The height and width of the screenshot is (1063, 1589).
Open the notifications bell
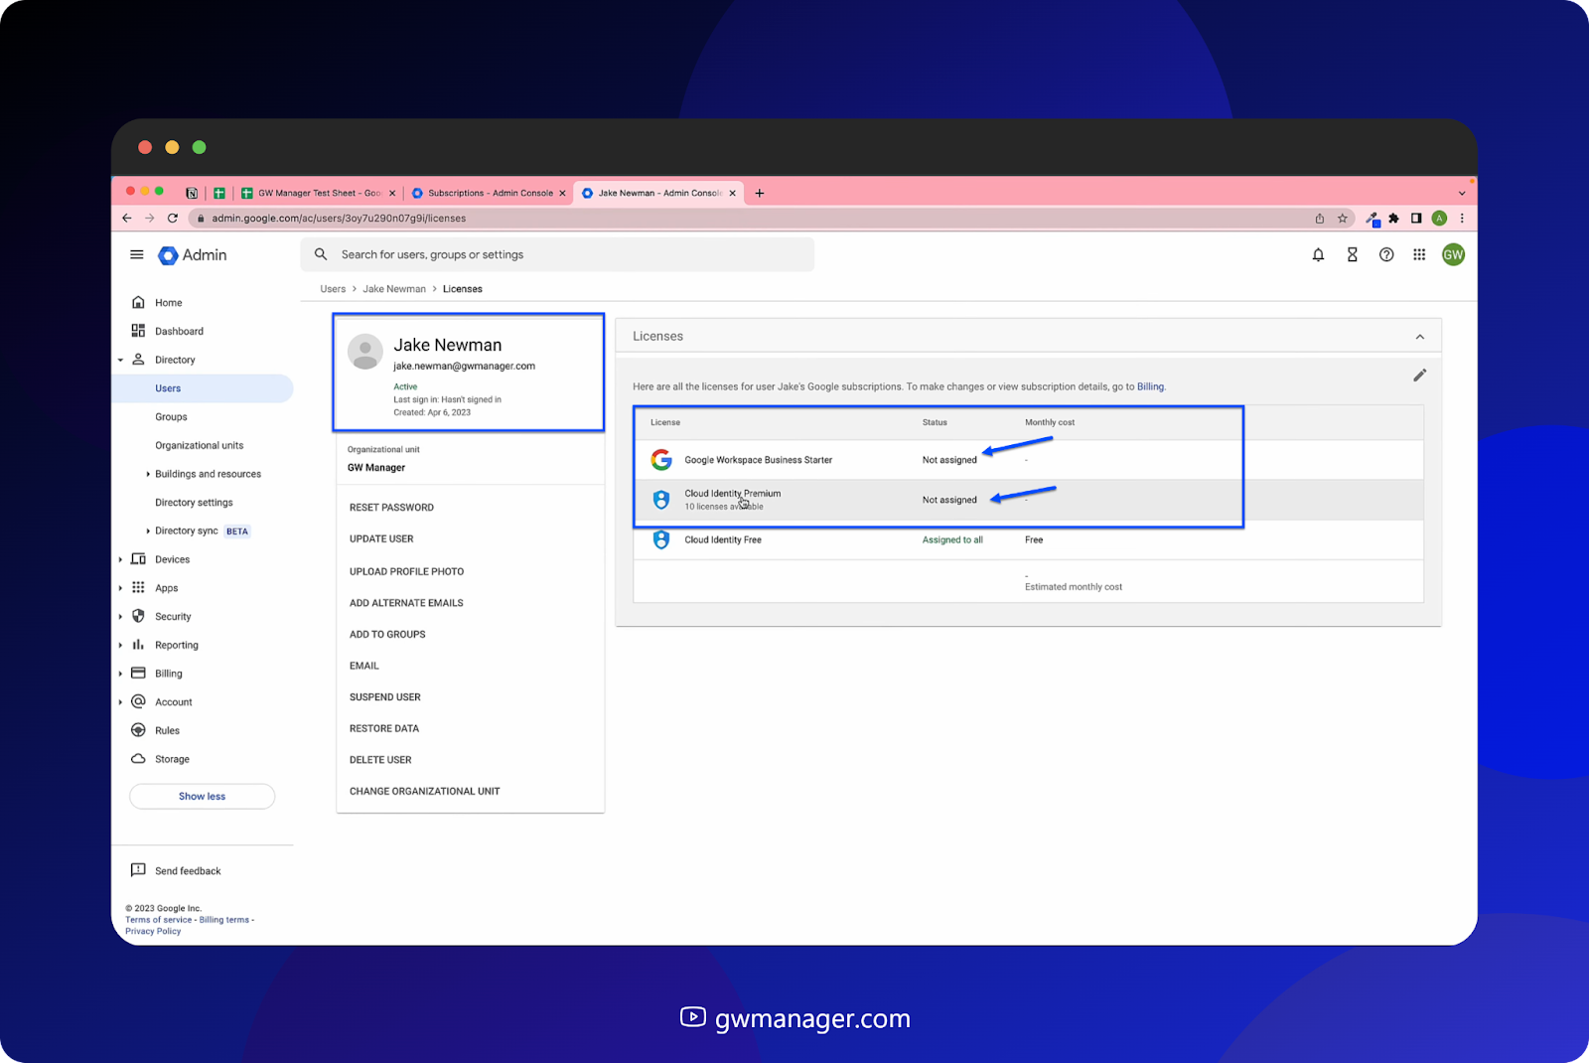[x=1318, y=255]
